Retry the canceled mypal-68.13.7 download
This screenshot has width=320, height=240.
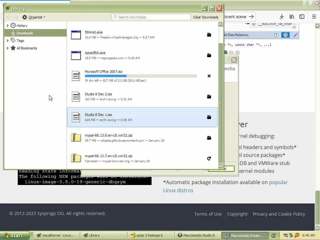click(209, 158)
